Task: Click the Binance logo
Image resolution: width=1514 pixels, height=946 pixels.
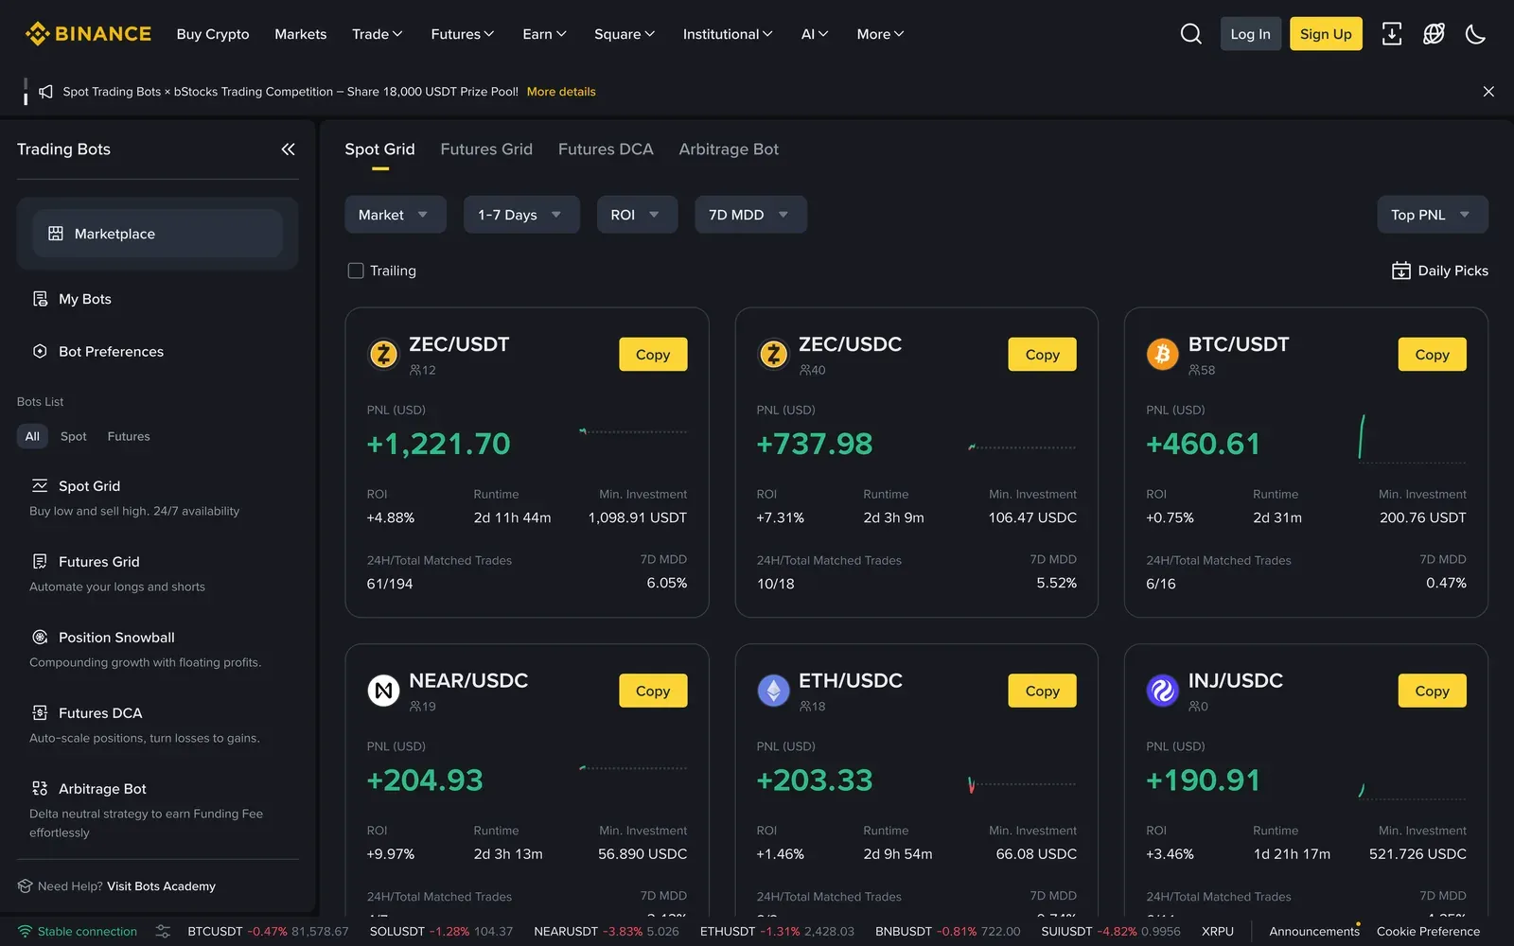Action: (x=88, y=34)
